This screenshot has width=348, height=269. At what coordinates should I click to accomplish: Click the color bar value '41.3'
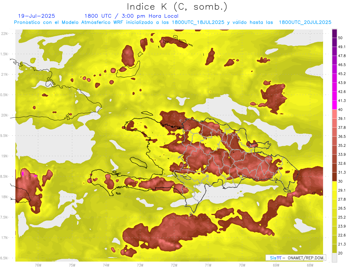click(342, 101)
